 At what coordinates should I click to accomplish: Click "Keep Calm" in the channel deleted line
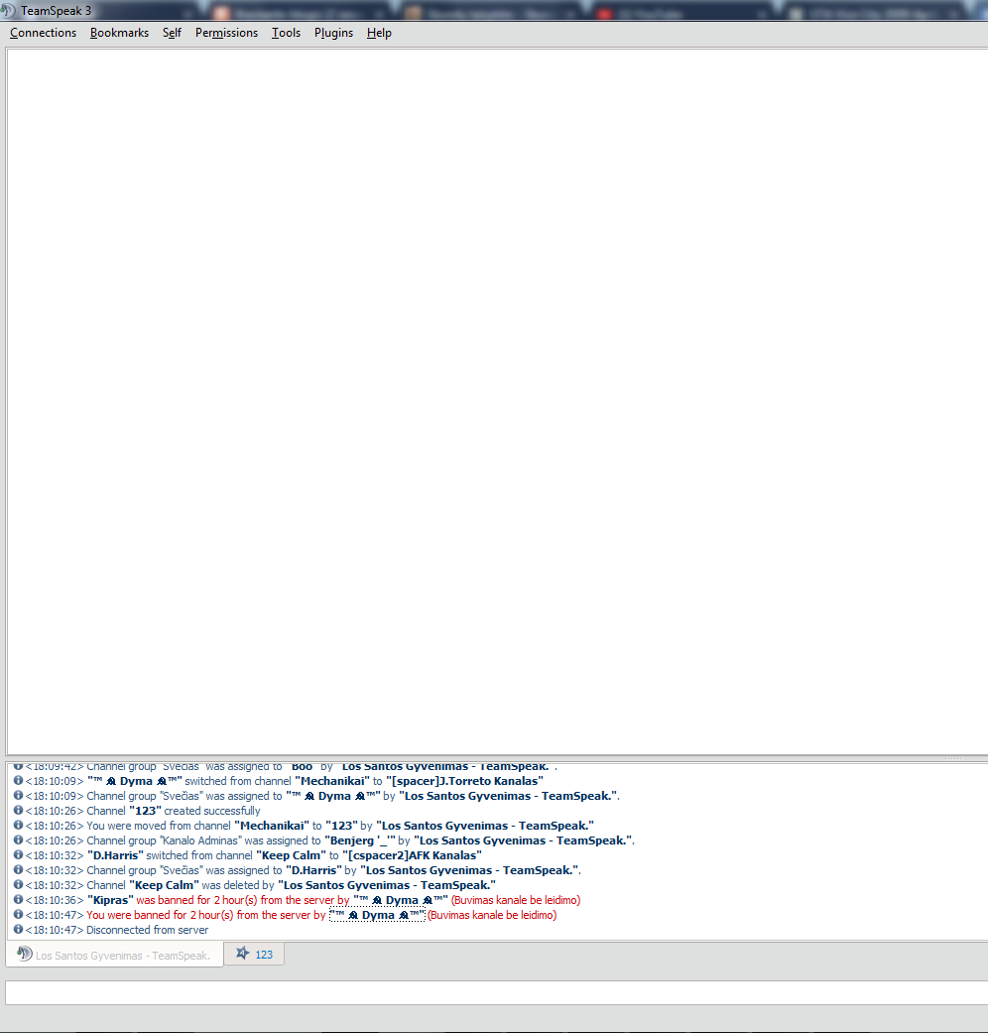(x=164, y=885)
